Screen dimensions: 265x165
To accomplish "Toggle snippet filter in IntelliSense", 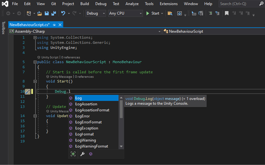I will tap(73, 154).
